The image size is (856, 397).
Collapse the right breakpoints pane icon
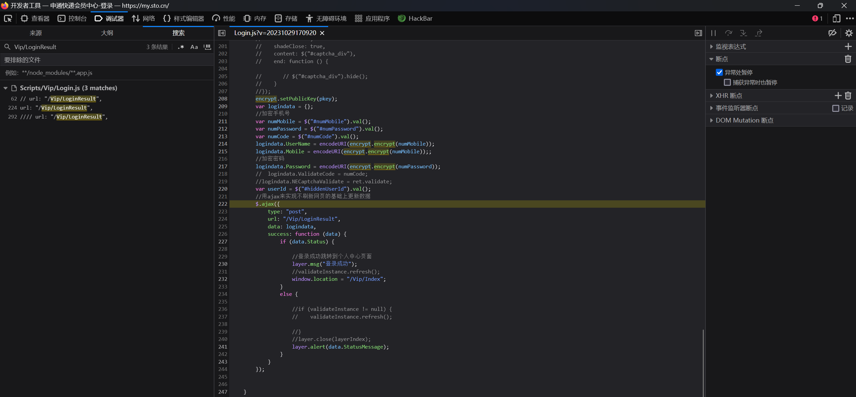(x=698, y=33)
